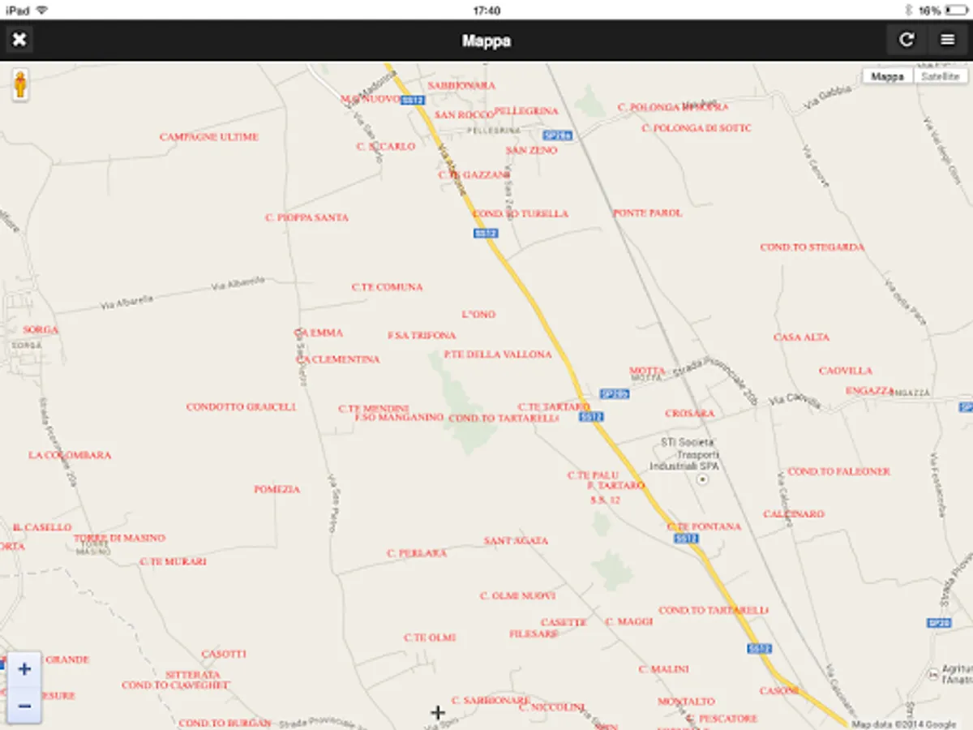Zoom out with the minus button
The height and width of the screenshot is (730, 973).
24,706
